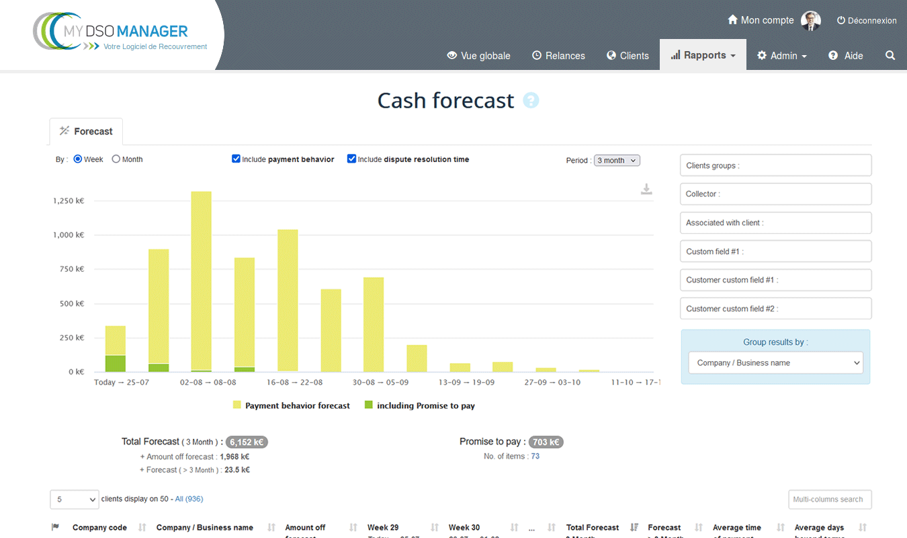Click the help question mark beside Cash forecast
The image size is (907, 538).
pos(531,101)
